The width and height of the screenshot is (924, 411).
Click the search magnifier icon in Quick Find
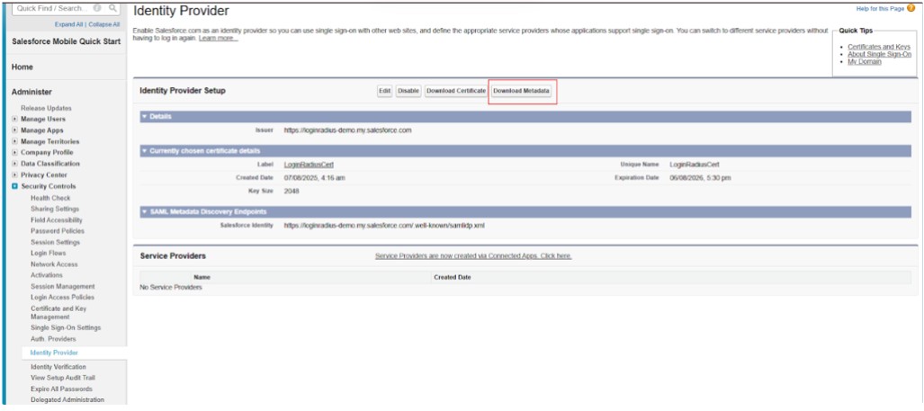pos(112,8)
